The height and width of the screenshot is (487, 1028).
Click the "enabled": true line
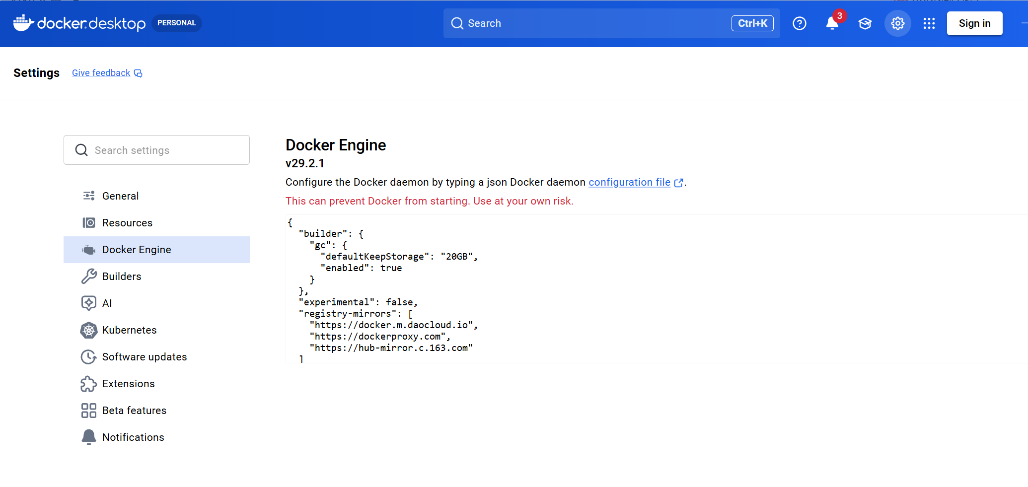pyautogui.click(x=361, y=268)
